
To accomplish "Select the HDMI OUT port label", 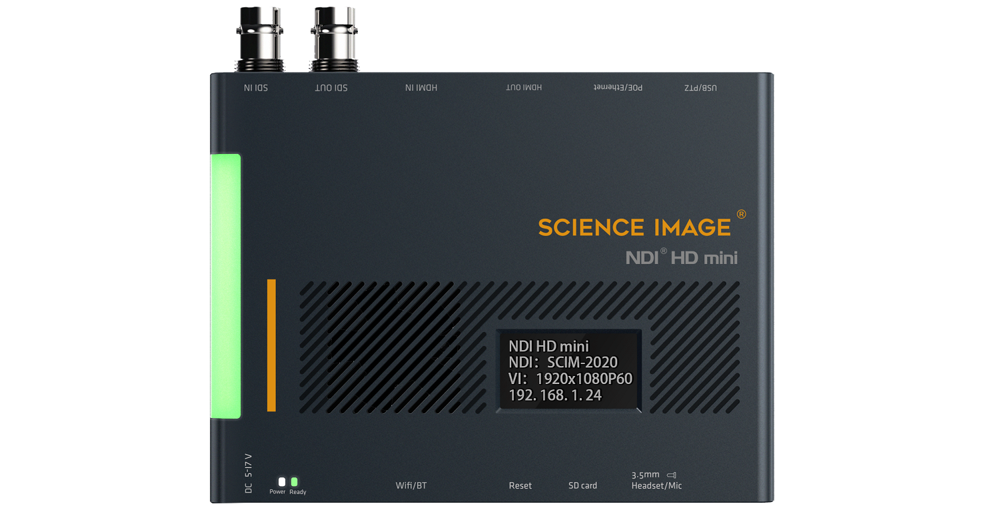I will pyautogui.click(x=523, y=88).
